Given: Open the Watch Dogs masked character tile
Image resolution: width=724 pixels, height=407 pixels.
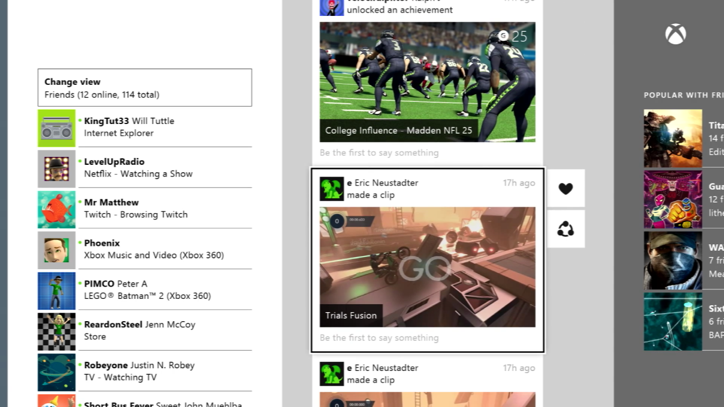Looking at the screenshot, I should click(x=673, y=260).
